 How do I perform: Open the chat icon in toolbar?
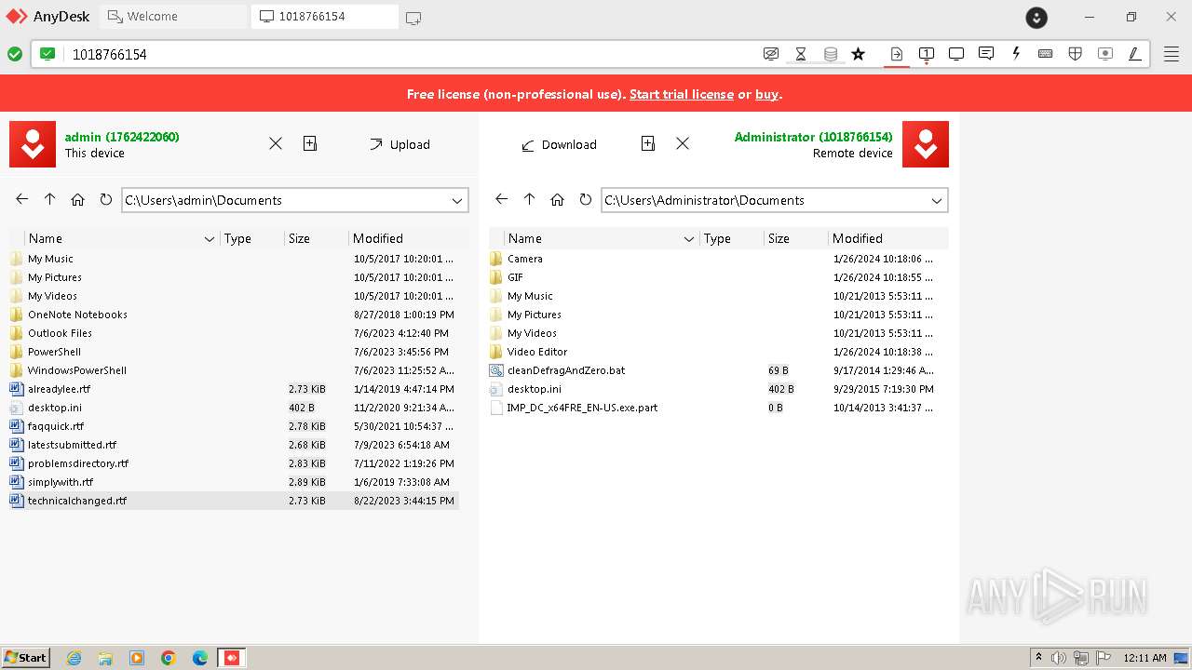click(x=986, y=54)
